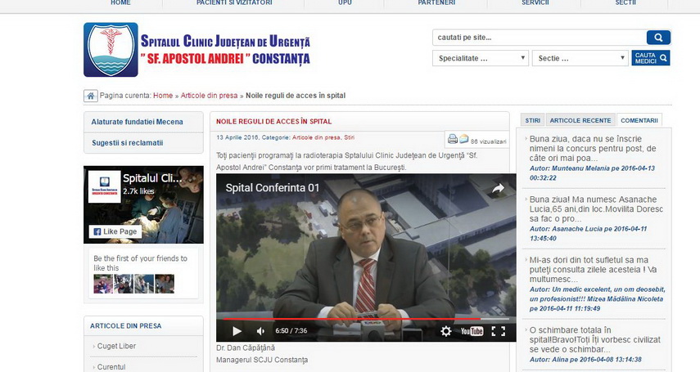
Task: Click the site search input field
Action: point(538,38)
